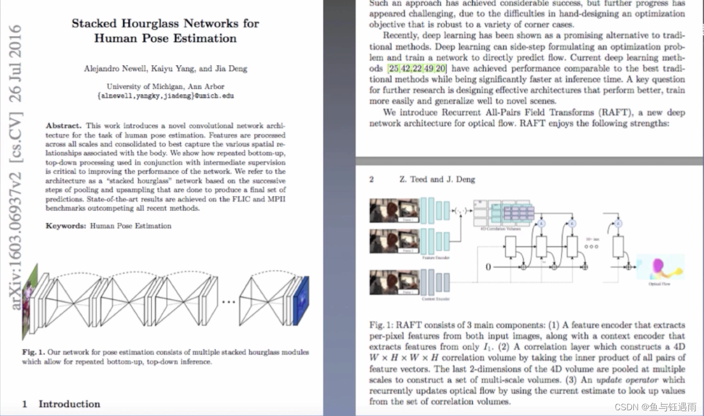Click the context encoder input image in the RAFT diagram
This screenshot has width=704, height=416.
click(394, 282)
